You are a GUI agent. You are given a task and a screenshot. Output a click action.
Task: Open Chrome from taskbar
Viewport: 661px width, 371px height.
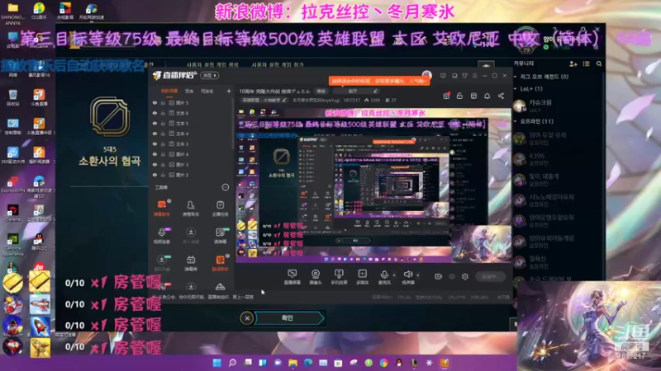pyautogui.click(x=383, y=363)
